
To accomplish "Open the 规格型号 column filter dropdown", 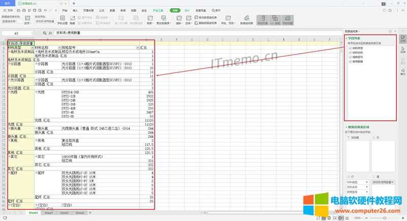I will [x=138, y=47].
